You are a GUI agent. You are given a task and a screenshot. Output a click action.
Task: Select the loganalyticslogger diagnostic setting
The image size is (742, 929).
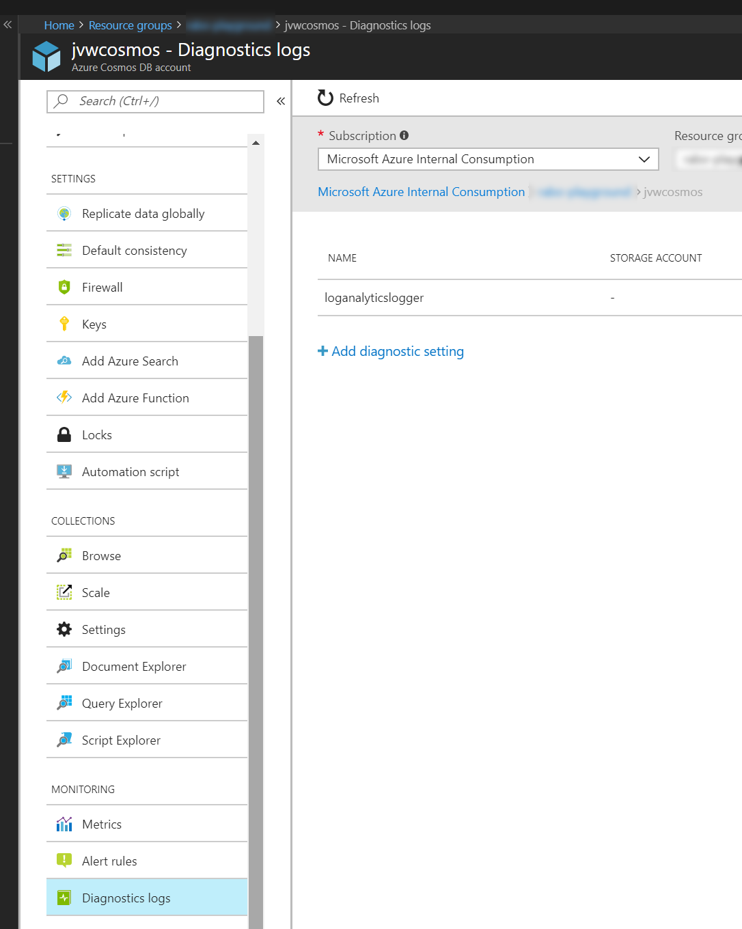pos(374,298)
